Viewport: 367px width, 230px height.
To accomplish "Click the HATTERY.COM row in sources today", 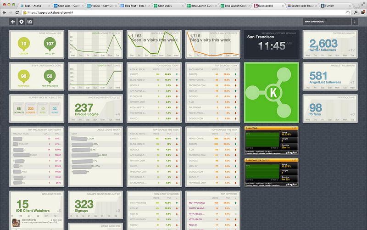I will [154, 102].
